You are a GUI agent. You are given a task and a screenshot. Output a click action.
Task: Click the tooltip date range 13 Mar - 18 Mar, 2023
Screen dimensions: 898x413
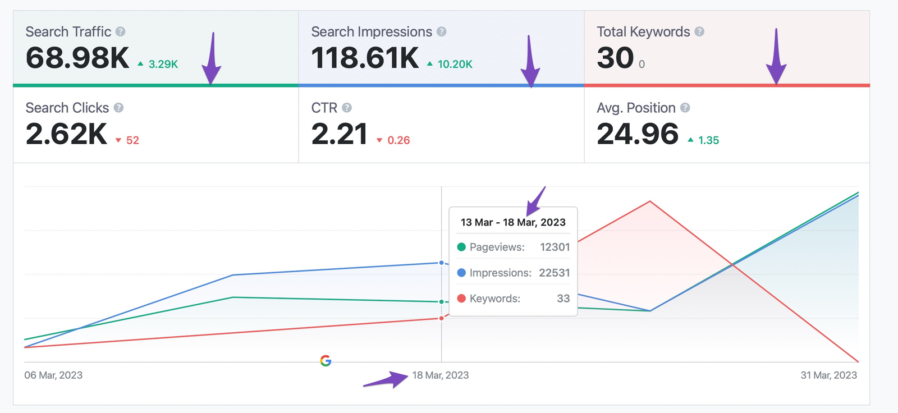point(513,222)
